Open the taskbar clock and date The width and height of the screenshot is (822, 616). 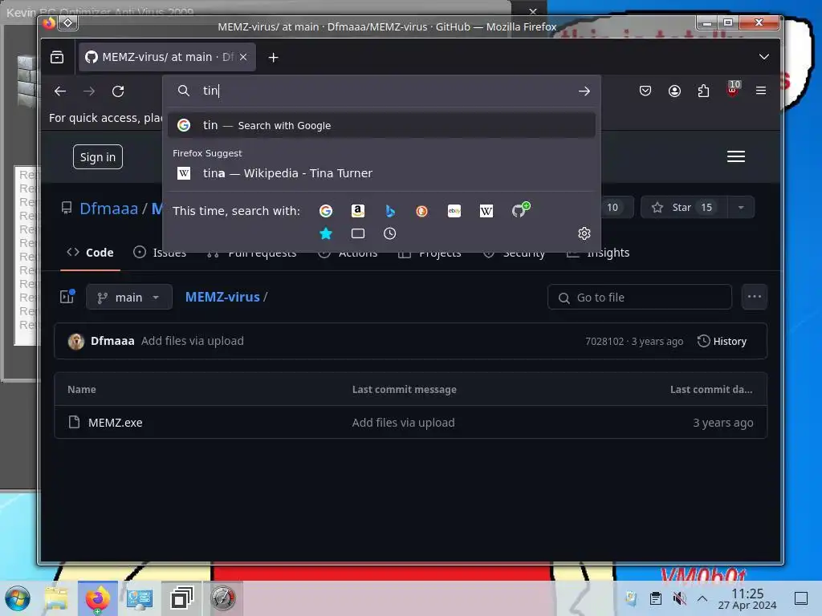point(747,598)
